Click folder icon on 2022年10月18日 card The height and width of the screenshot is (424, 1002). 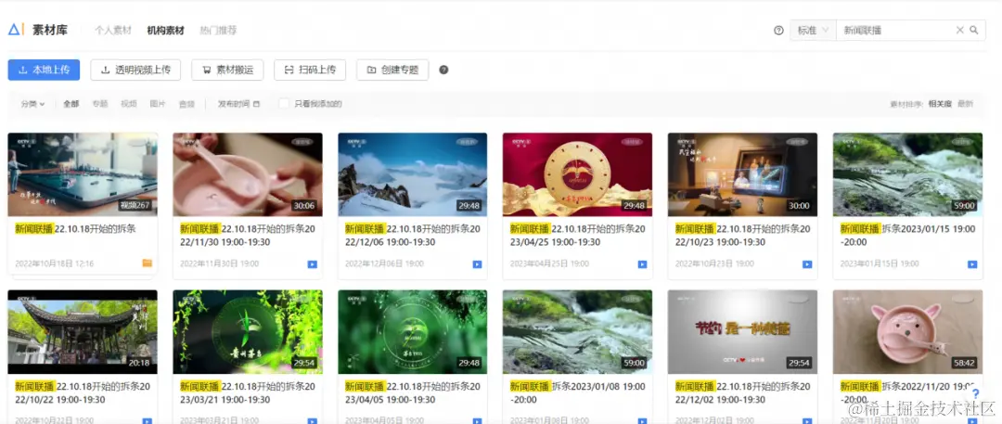(x=147, y=263)
